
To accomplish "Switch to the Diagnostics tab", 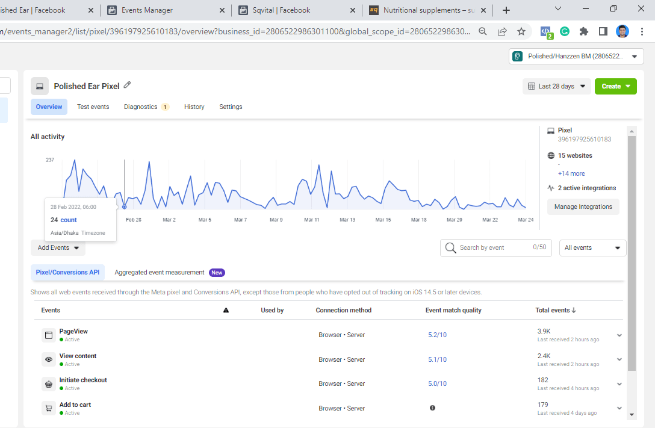I will click(x=141, y=107).
